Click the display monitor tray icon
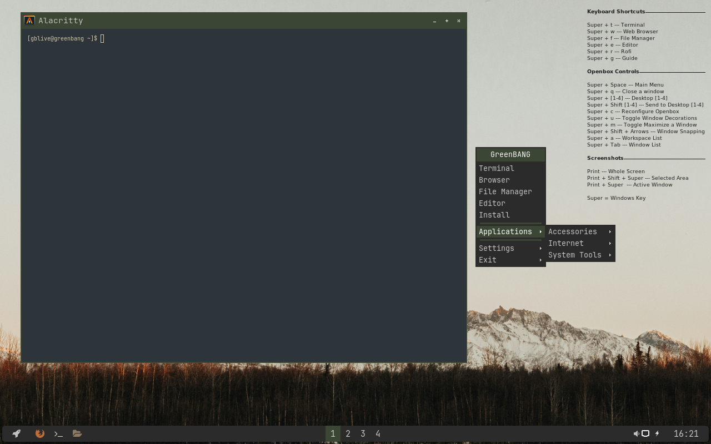The image size is (711, 444). click(645, 433)
